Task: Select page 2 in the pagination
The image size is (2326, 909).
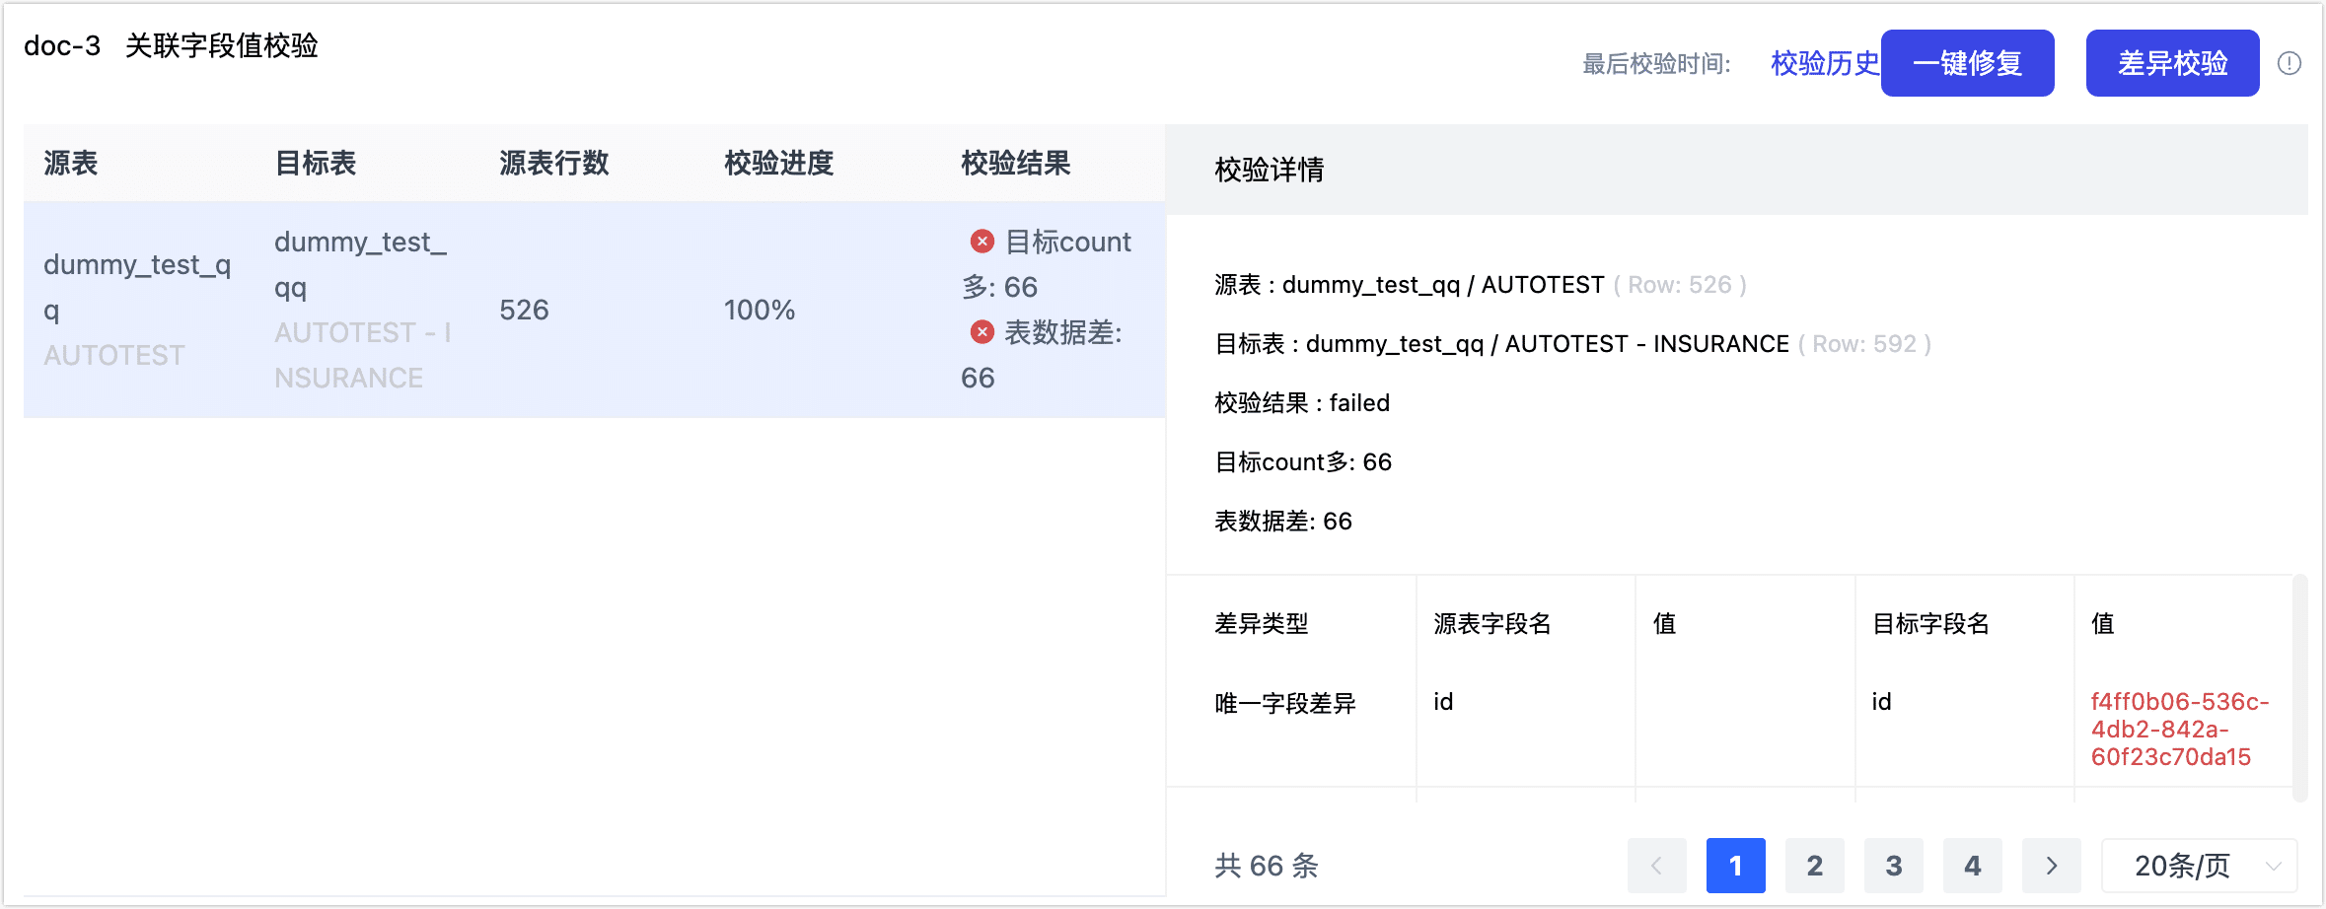Action: click(1815, 866)
